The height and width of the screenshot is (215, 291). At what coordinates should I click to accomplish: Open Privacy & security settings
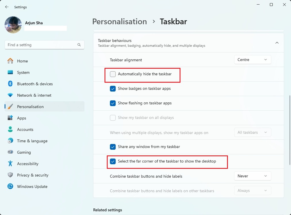click(44, 175)
